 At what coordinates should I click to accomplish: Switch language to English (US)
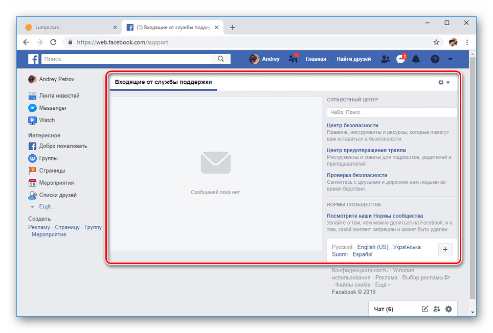coord(373,247)
